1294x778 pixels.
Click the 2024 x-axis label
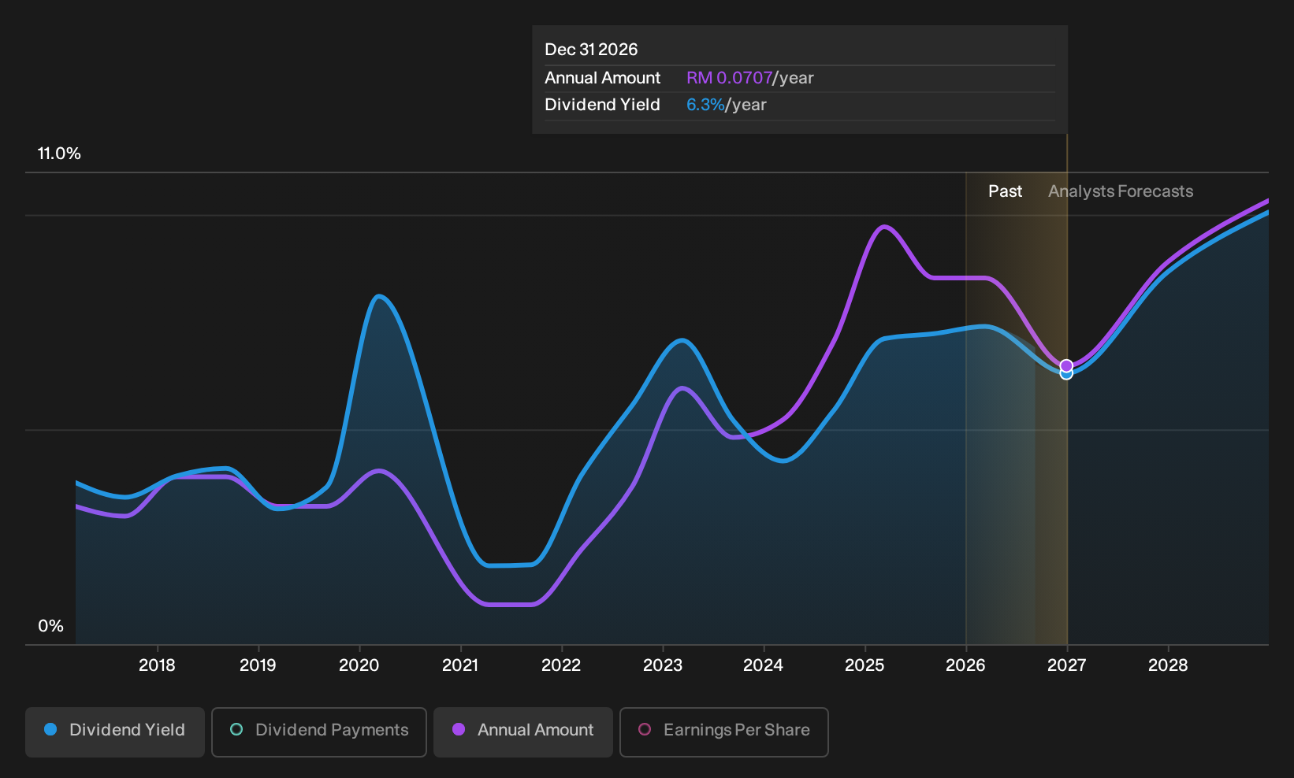click(x=764, y=665)
